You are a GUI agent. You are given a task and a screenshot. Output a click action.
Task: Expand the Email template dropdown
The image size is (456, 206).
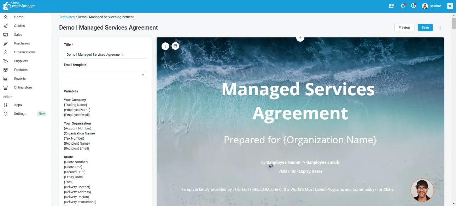coord(105,75)
